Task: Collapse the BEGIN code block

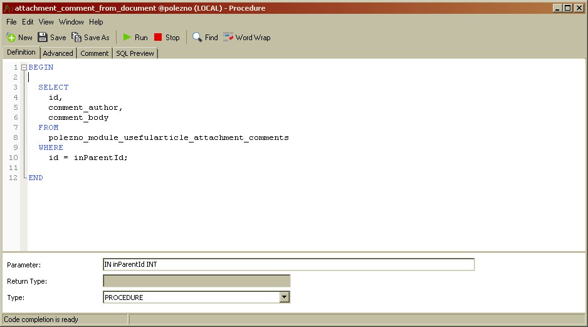Action: [24, 68]
